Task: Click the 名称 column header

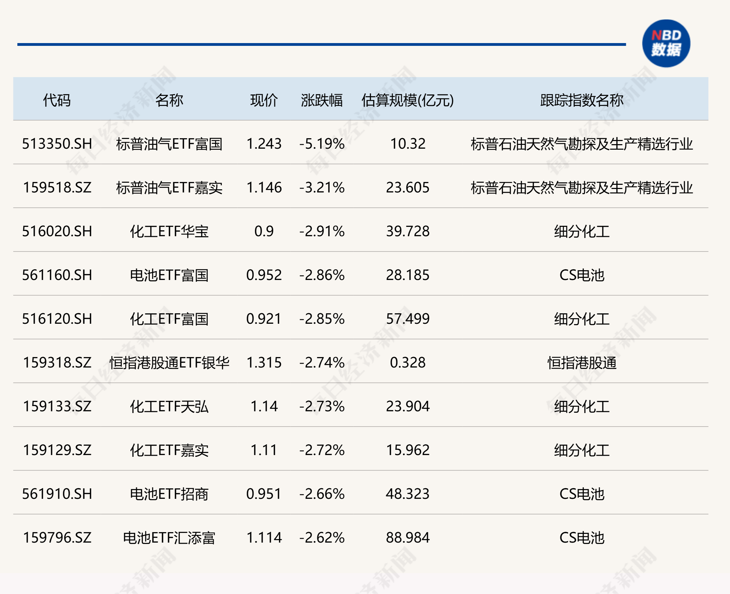Action: coord(169,100)
